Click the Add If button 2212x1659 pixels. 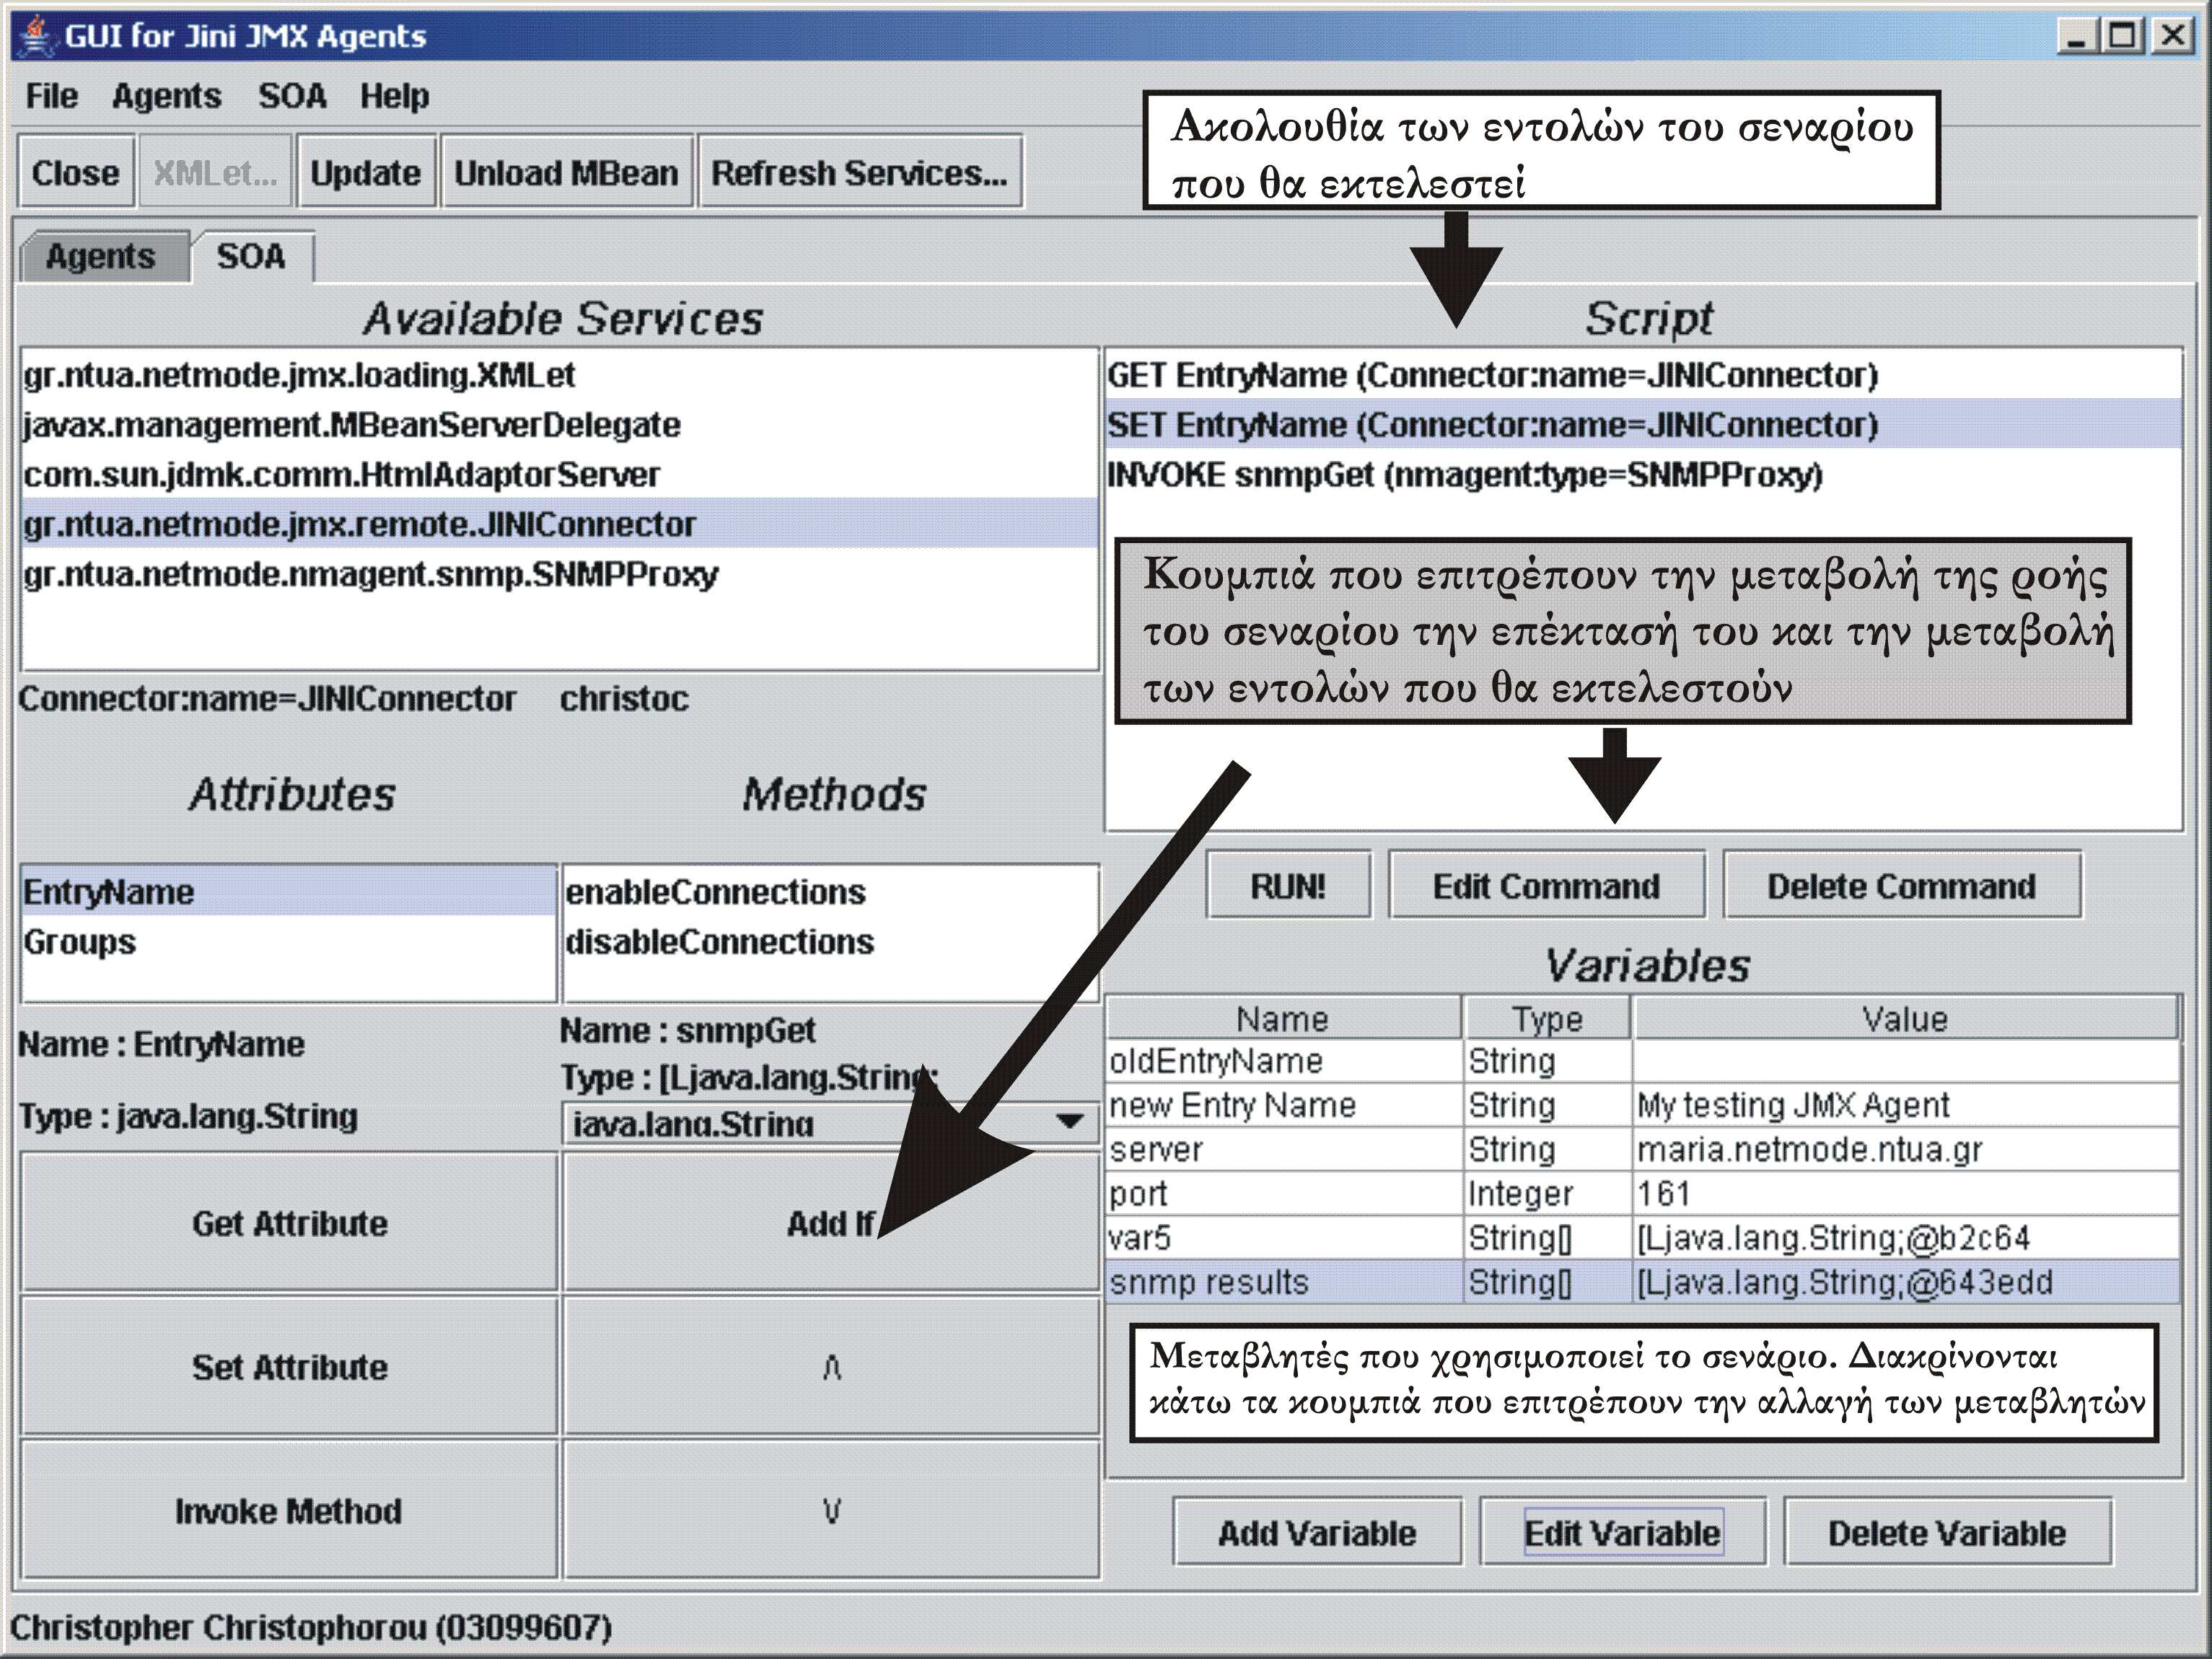(x=831, y=1222)
